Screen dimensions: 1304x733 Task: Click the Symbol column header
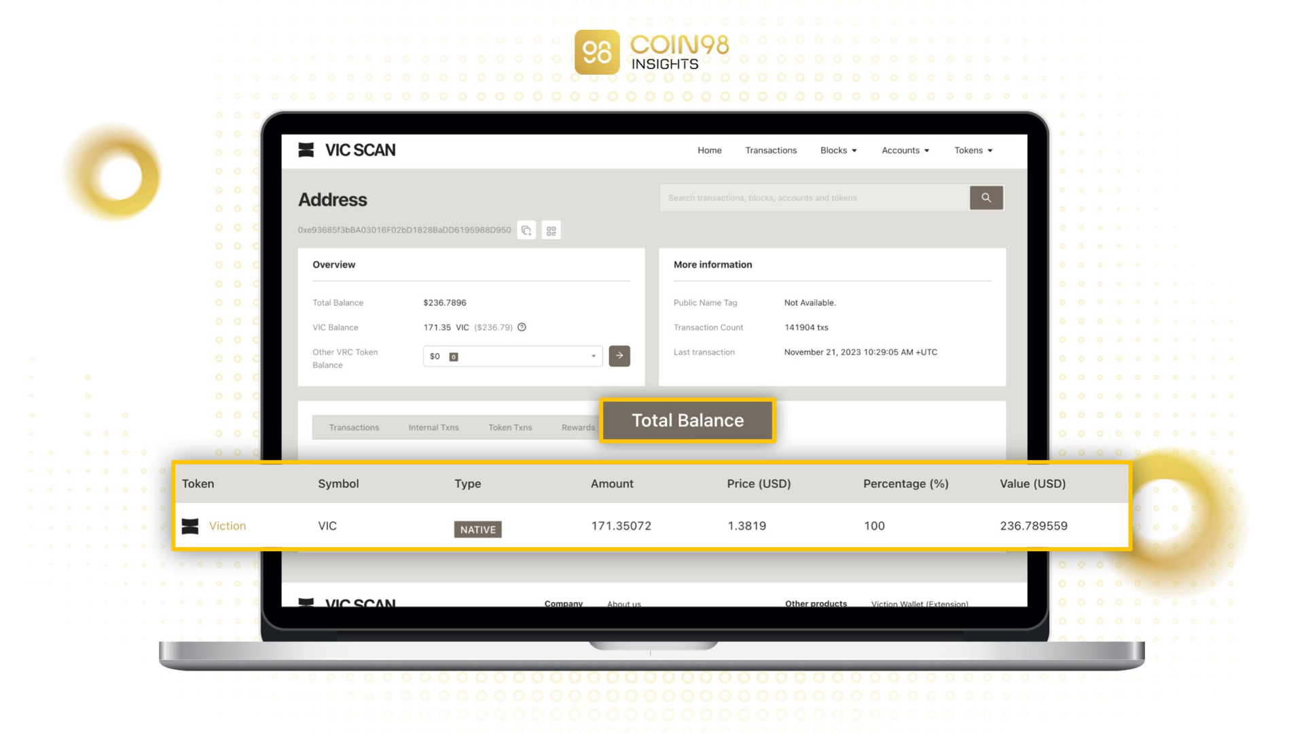pyautogui.click(x=338, y=484)
